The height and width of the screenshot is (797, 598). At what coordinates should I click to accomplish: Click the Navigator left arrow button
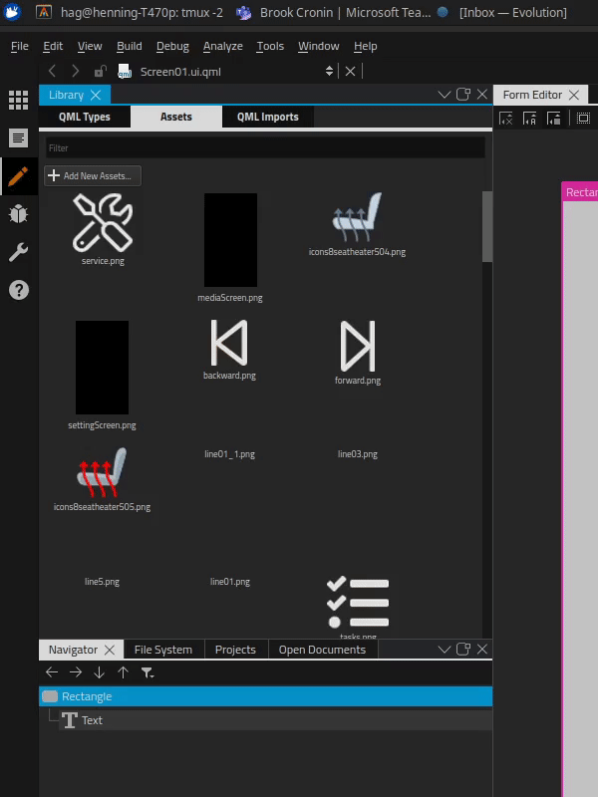pyautogui.click(x=52, y=672)
